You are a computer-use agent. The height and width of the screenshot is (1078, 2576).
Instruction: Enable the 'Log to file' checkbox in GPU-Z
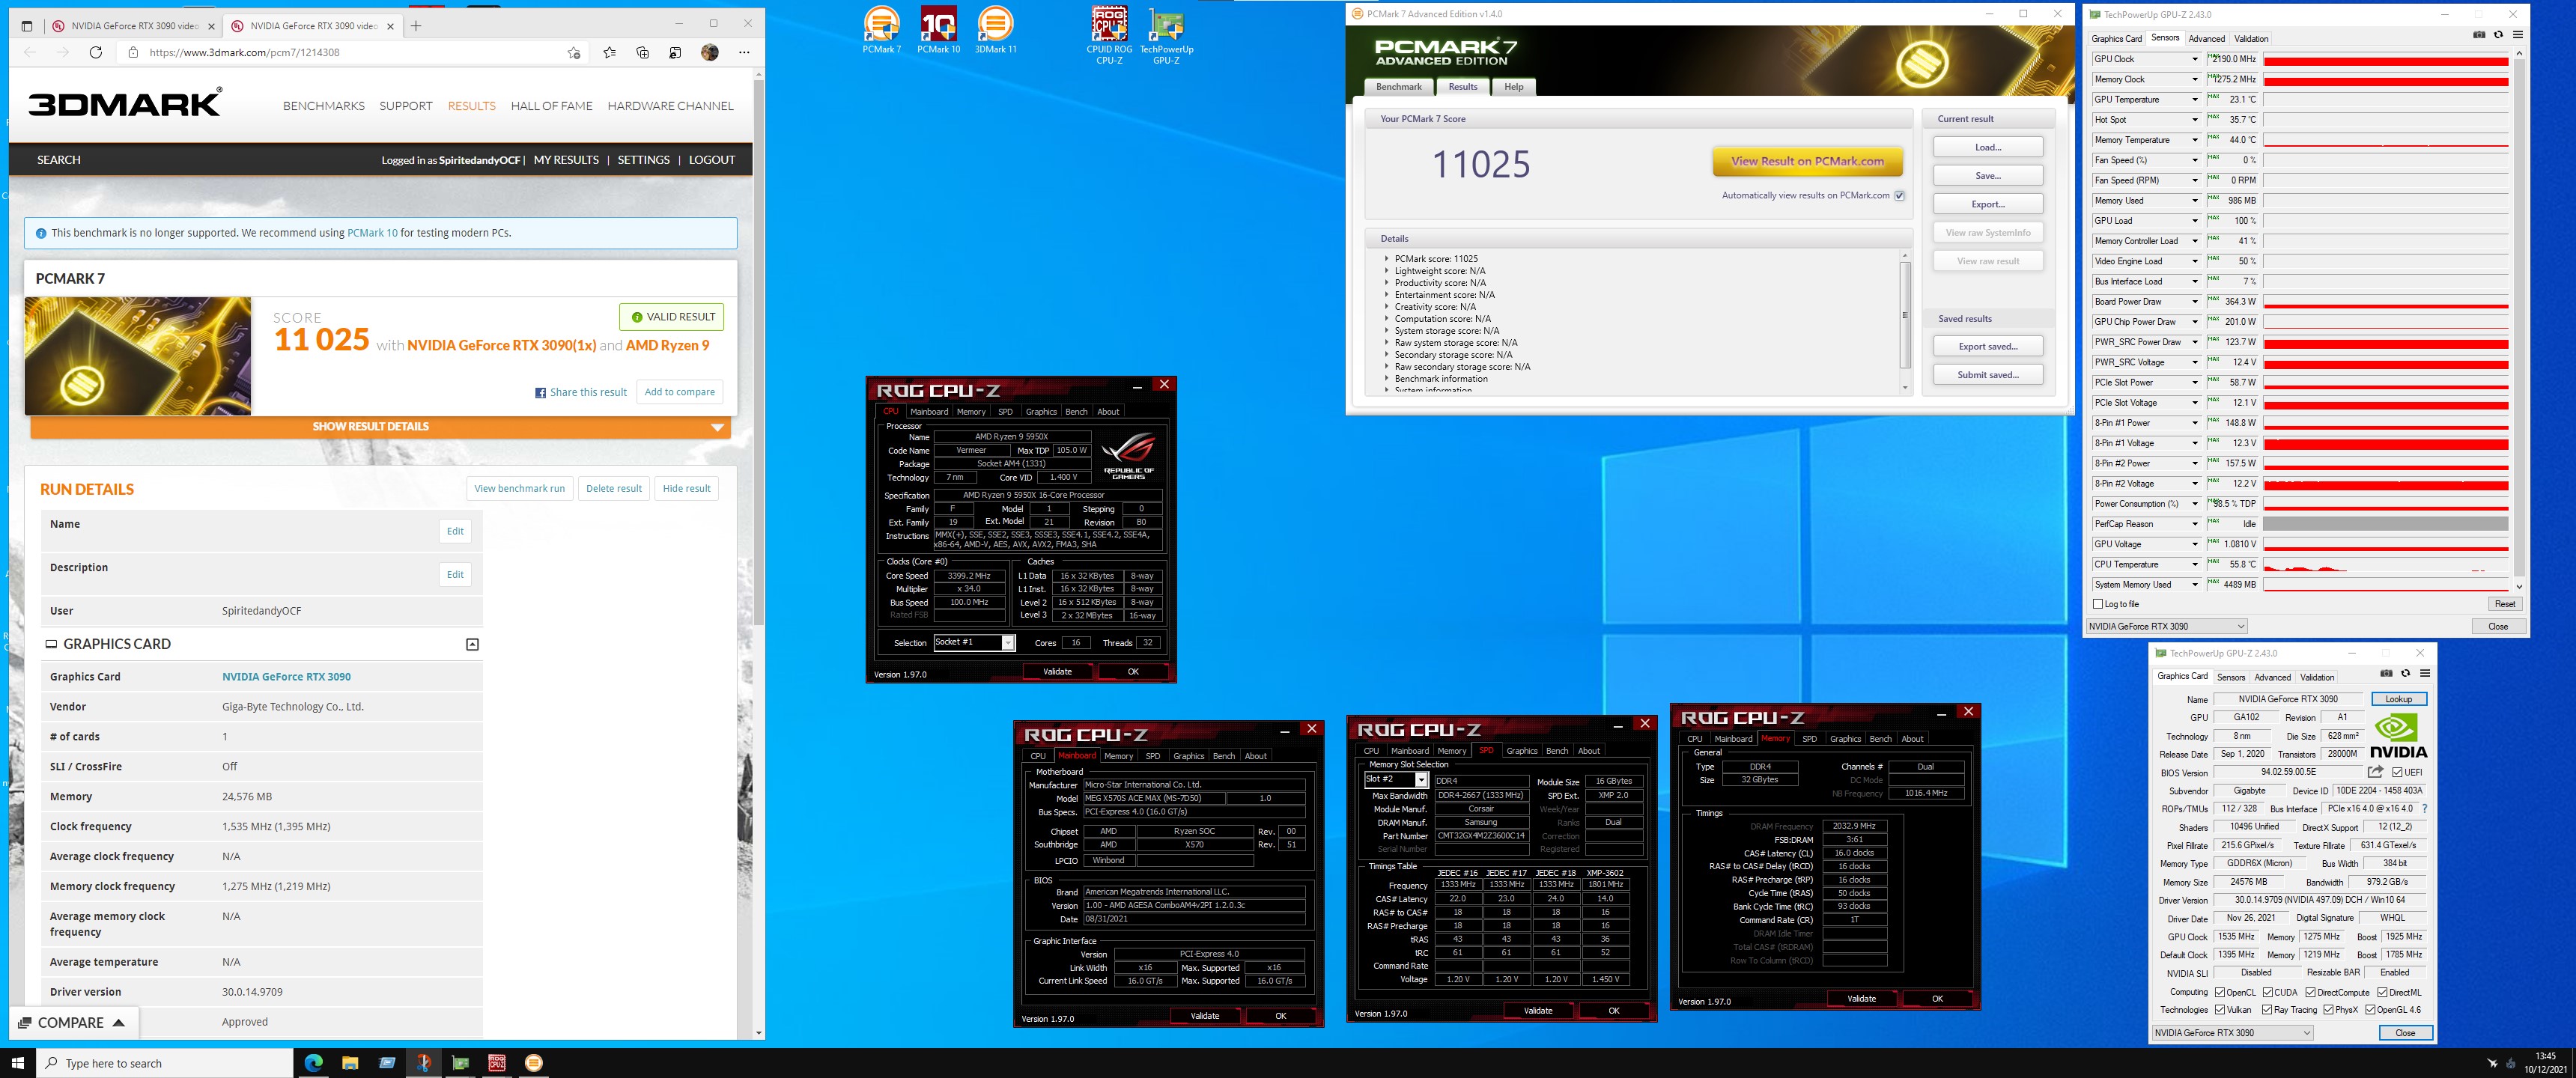[2098, 604]
